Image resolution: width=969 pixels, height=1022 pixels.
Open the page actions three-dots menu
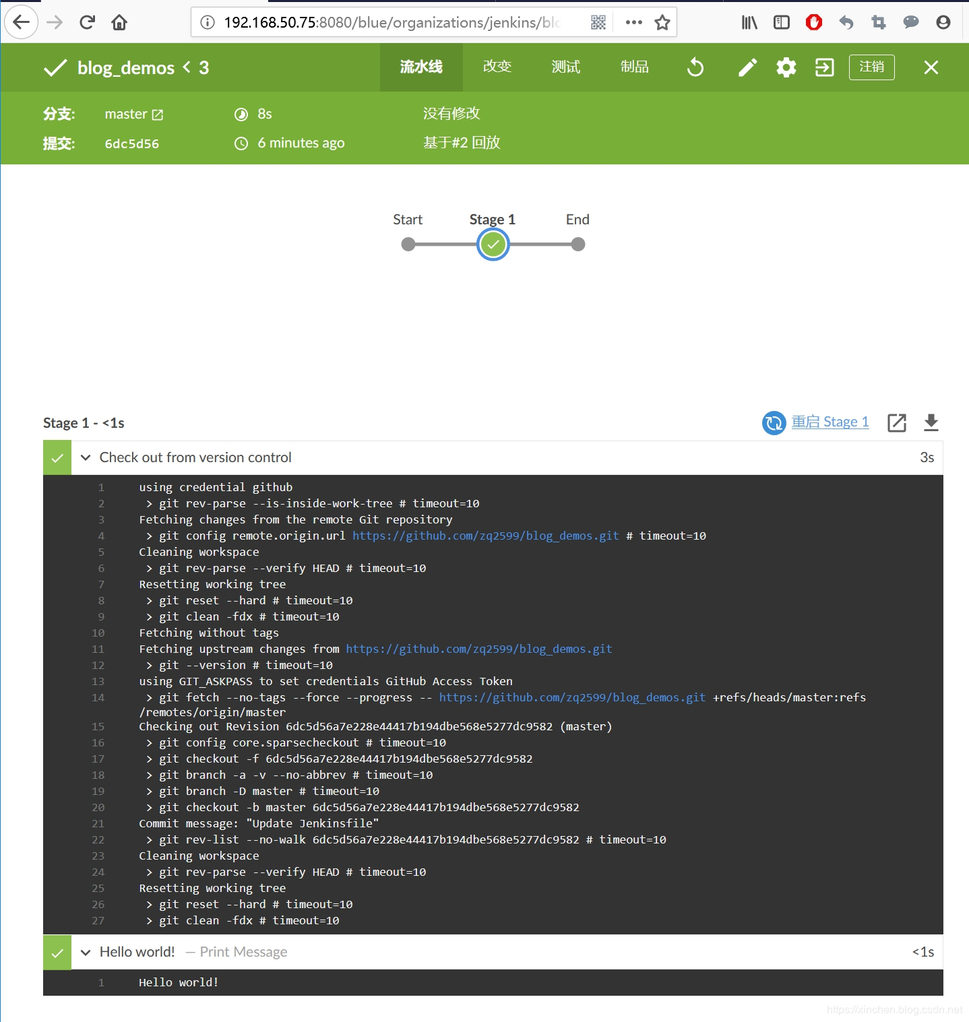point(633,22)
